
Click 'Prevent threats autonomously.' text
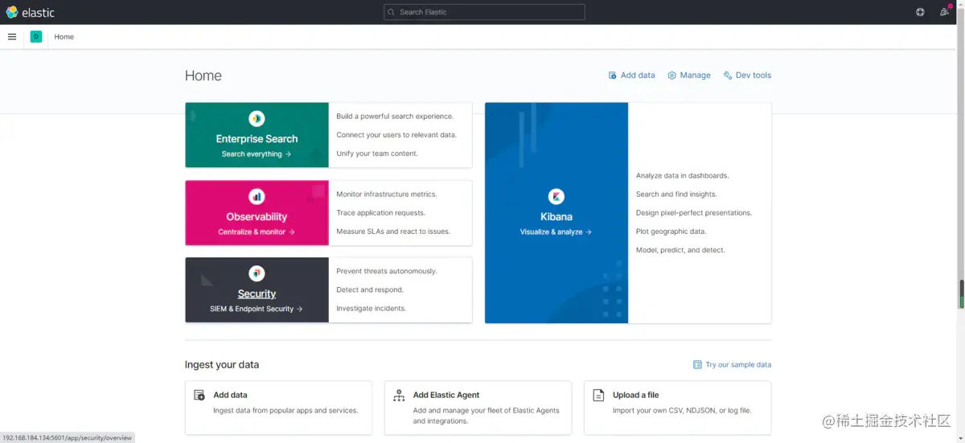click(x=387, y=272)
